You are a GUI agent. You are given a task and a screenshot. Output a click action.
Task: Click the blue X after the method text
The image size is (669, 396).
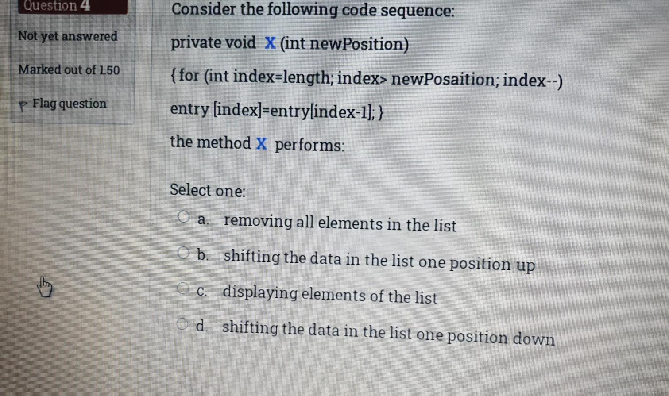(x=261, y=144)
